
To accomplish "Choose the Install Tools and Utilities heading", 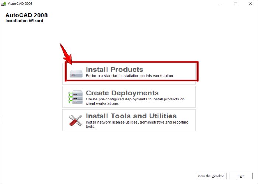I will (131, 116).
